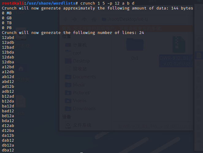Screen dimensions: 203x153
Task: Open Pictures in the file manager sidebar
Action: pyautogui.click(x=77, y=93)
